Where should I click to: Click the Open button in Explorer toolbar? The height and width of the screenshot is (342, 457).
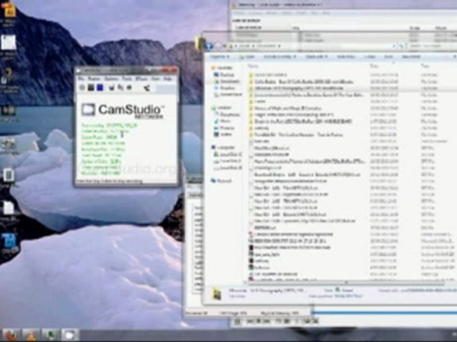248,57
